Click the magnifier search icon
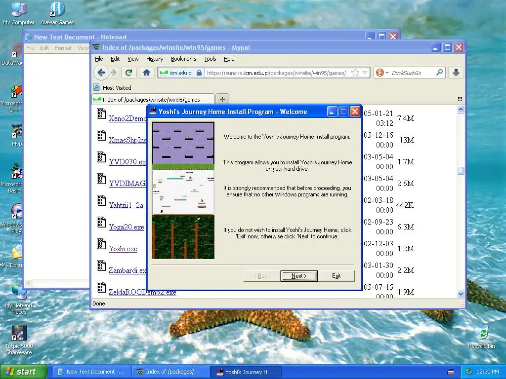 439,73
